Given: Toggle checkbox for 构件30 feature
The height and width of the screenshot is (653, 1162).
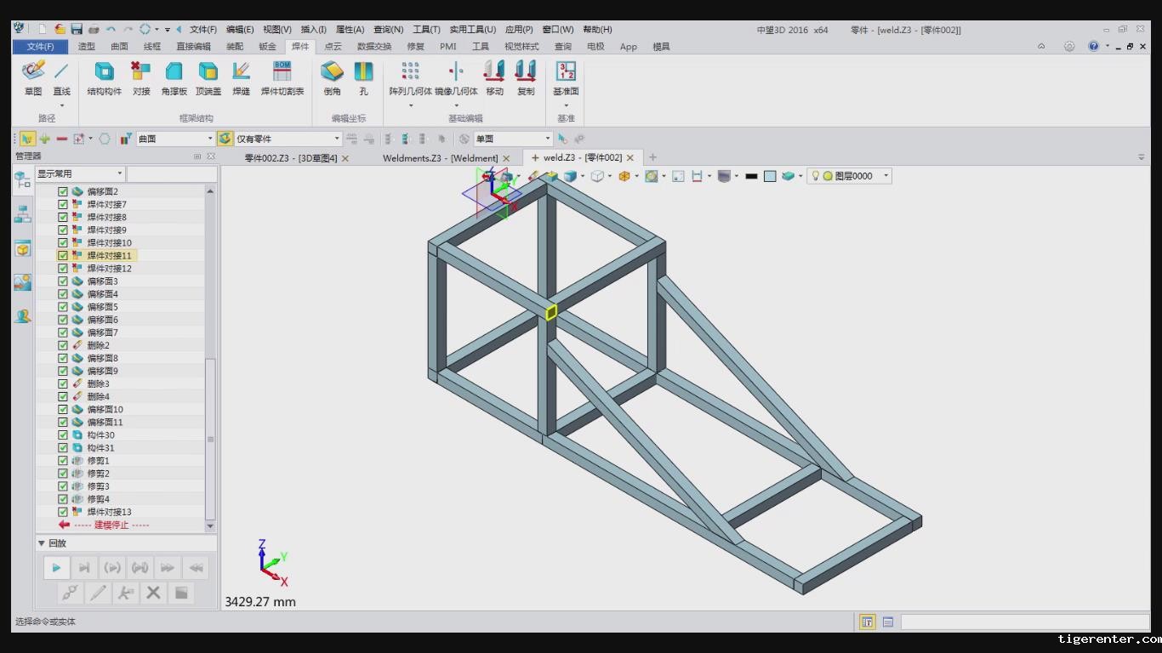Looking at the screenshot, I should point(63,435).
